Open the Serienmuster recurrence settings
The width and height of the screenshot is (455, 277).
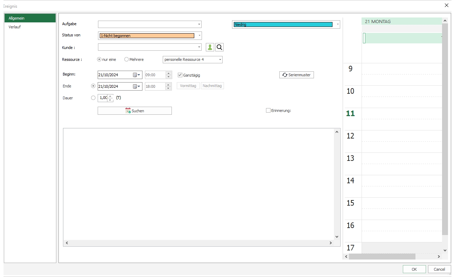(x=296, y=75)
